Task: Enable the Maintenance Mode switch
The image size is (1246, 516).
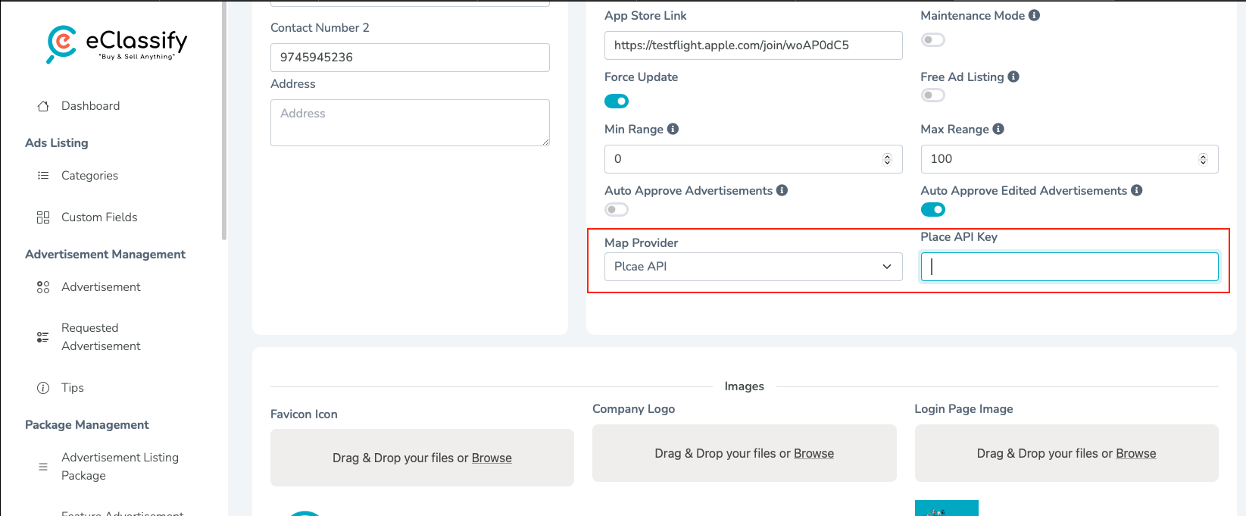Action: [933, 39]
